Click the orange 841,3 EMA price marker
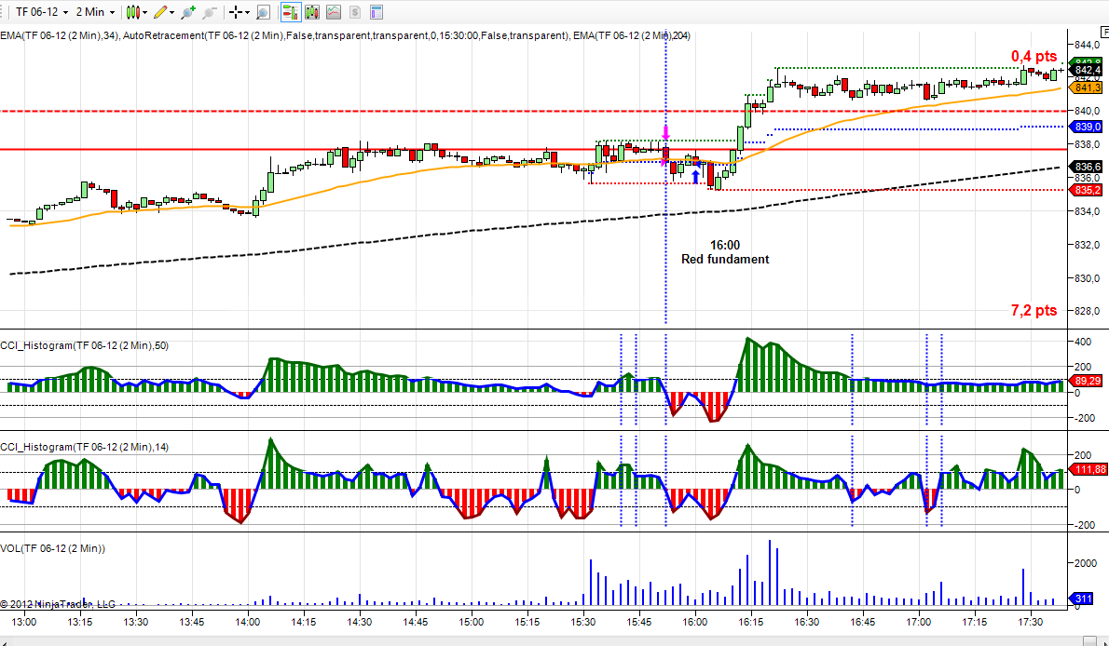 [1087, 87]
